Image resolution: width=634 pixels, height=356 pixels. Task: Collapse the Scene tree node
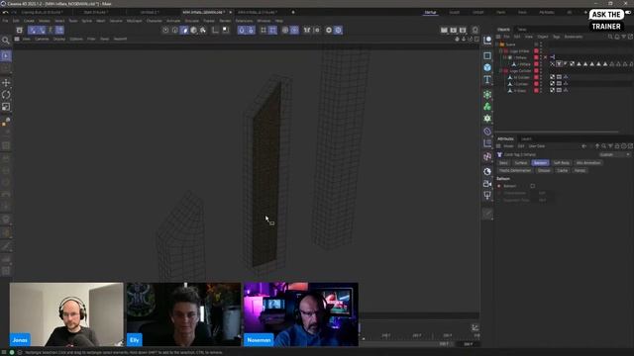coord(497,44)
